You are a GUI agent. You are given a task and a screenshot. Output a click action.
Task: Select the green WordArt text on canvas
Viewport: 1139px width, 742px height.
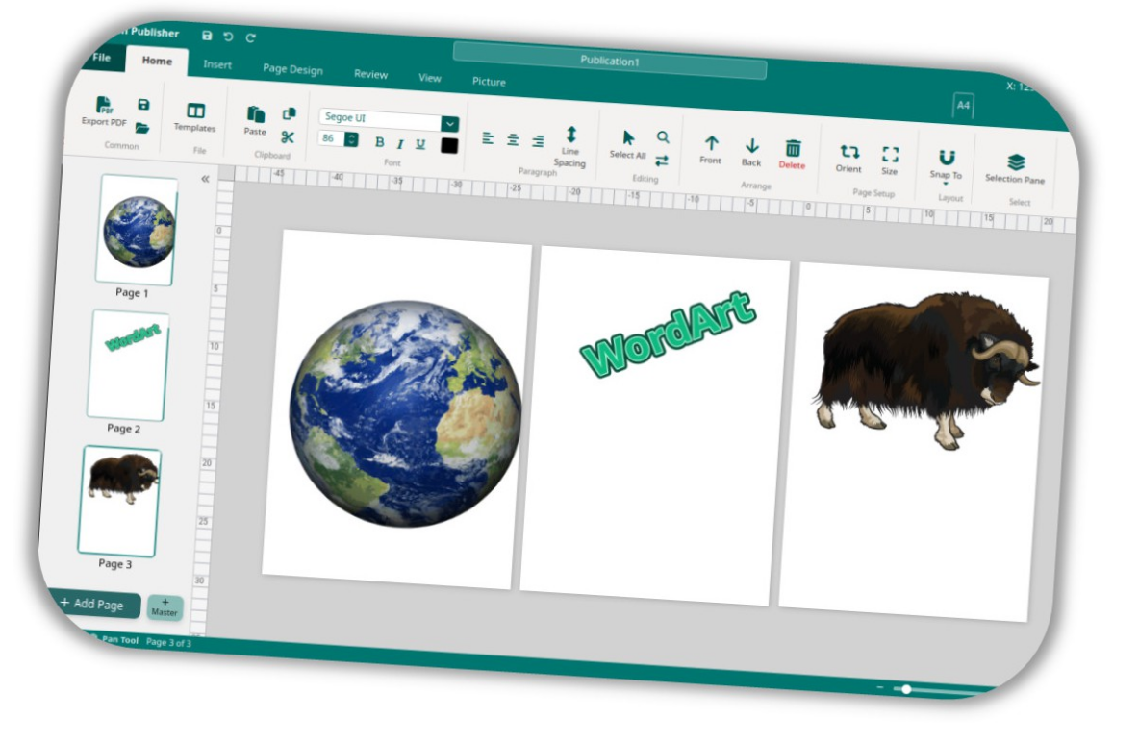point(669,334)
